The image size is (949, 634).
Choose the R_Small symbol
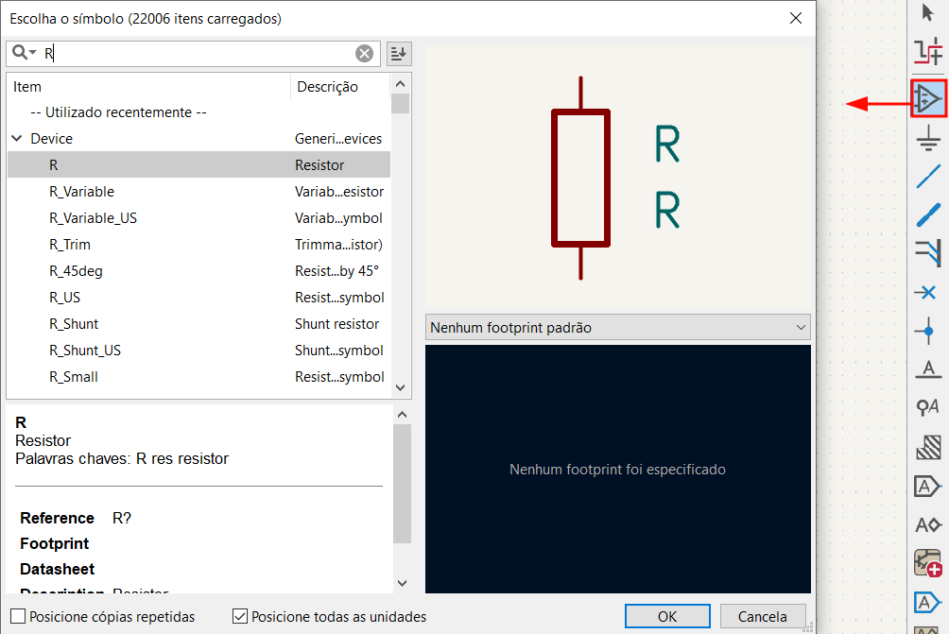click(198, 377)
